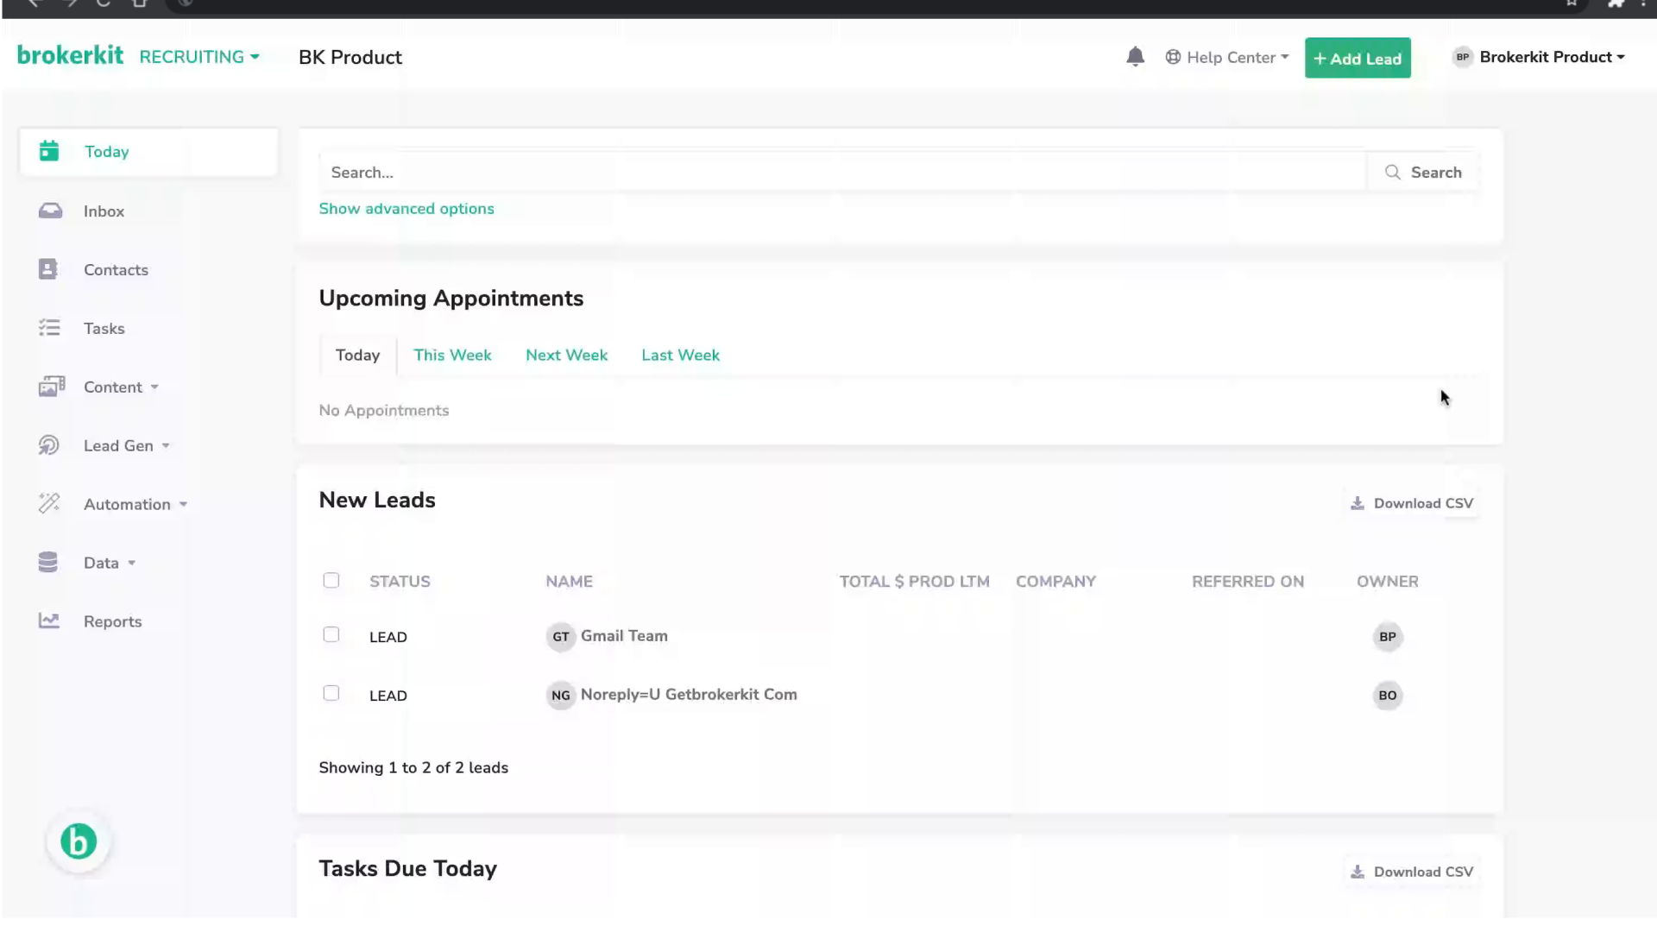Go to Contacts in the sidebar
The image size is (1657, 932).
[x=116, y=270]
